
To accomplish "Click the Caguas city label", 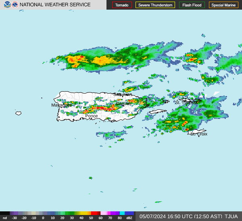I will coord(123,104).
